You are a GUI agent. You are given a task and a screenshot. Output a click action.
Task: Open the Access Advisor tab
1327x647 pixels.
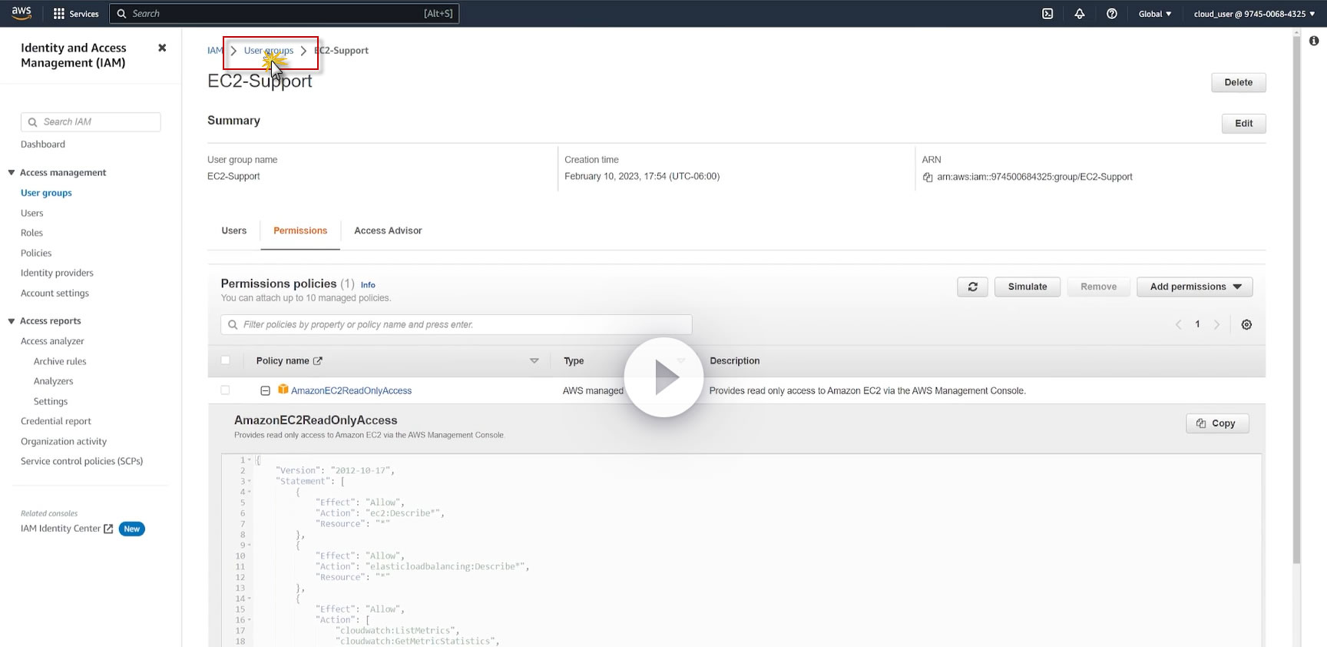click(x=388, y=231)
